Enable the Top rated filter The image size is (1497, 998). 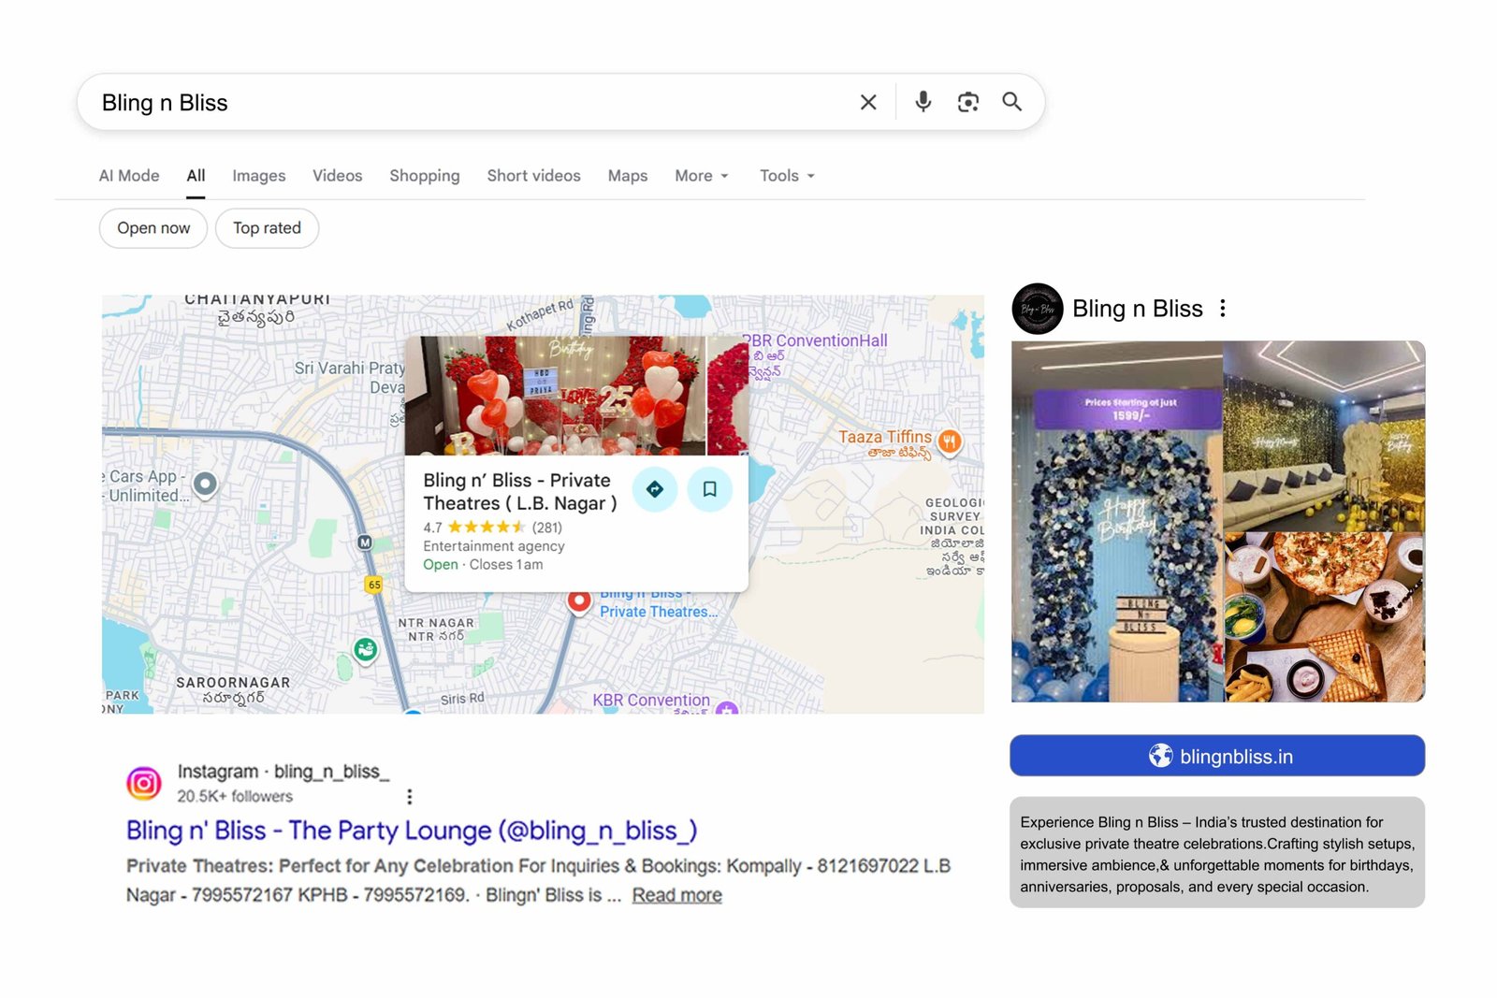coord(267,227)
